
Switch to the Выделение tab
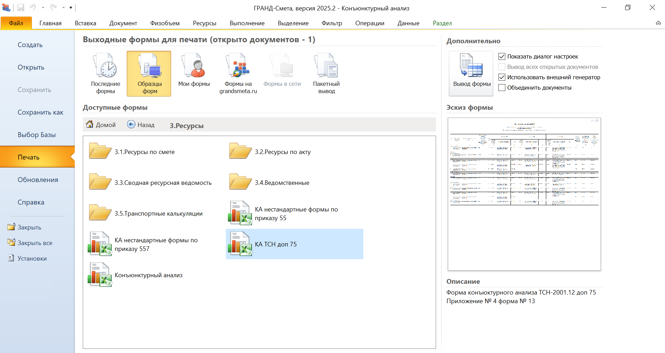(x=293, y=23)
